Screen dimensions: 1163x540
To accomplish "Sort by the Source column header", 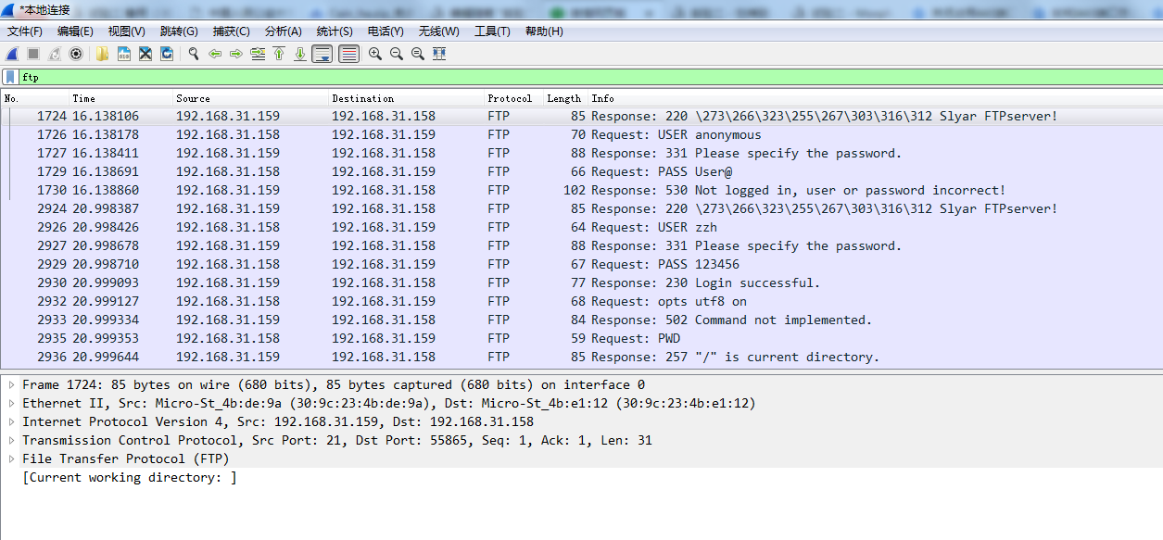I will pos(250,98).
